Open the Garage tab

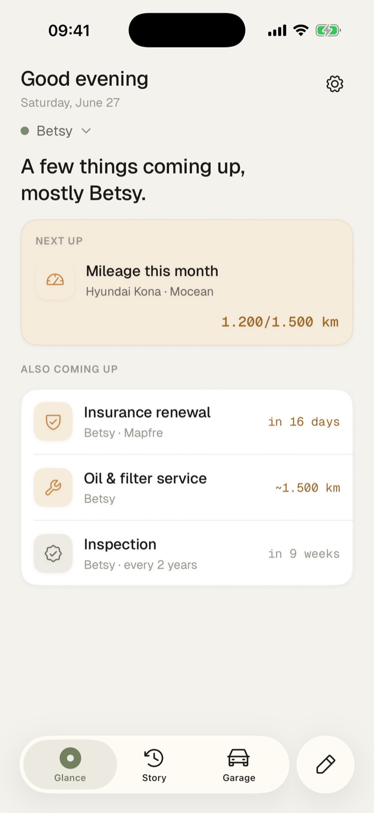click(x=239, y=765)
